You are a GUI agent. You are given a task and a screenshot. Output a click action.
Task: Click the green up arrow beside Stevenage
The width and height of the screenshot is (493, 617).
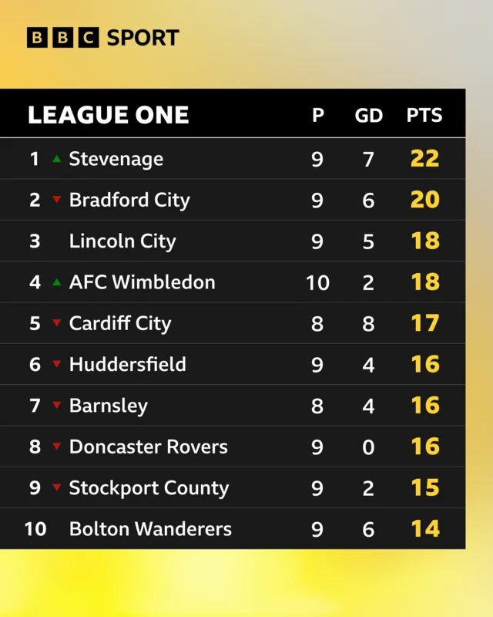click(56, 159)
